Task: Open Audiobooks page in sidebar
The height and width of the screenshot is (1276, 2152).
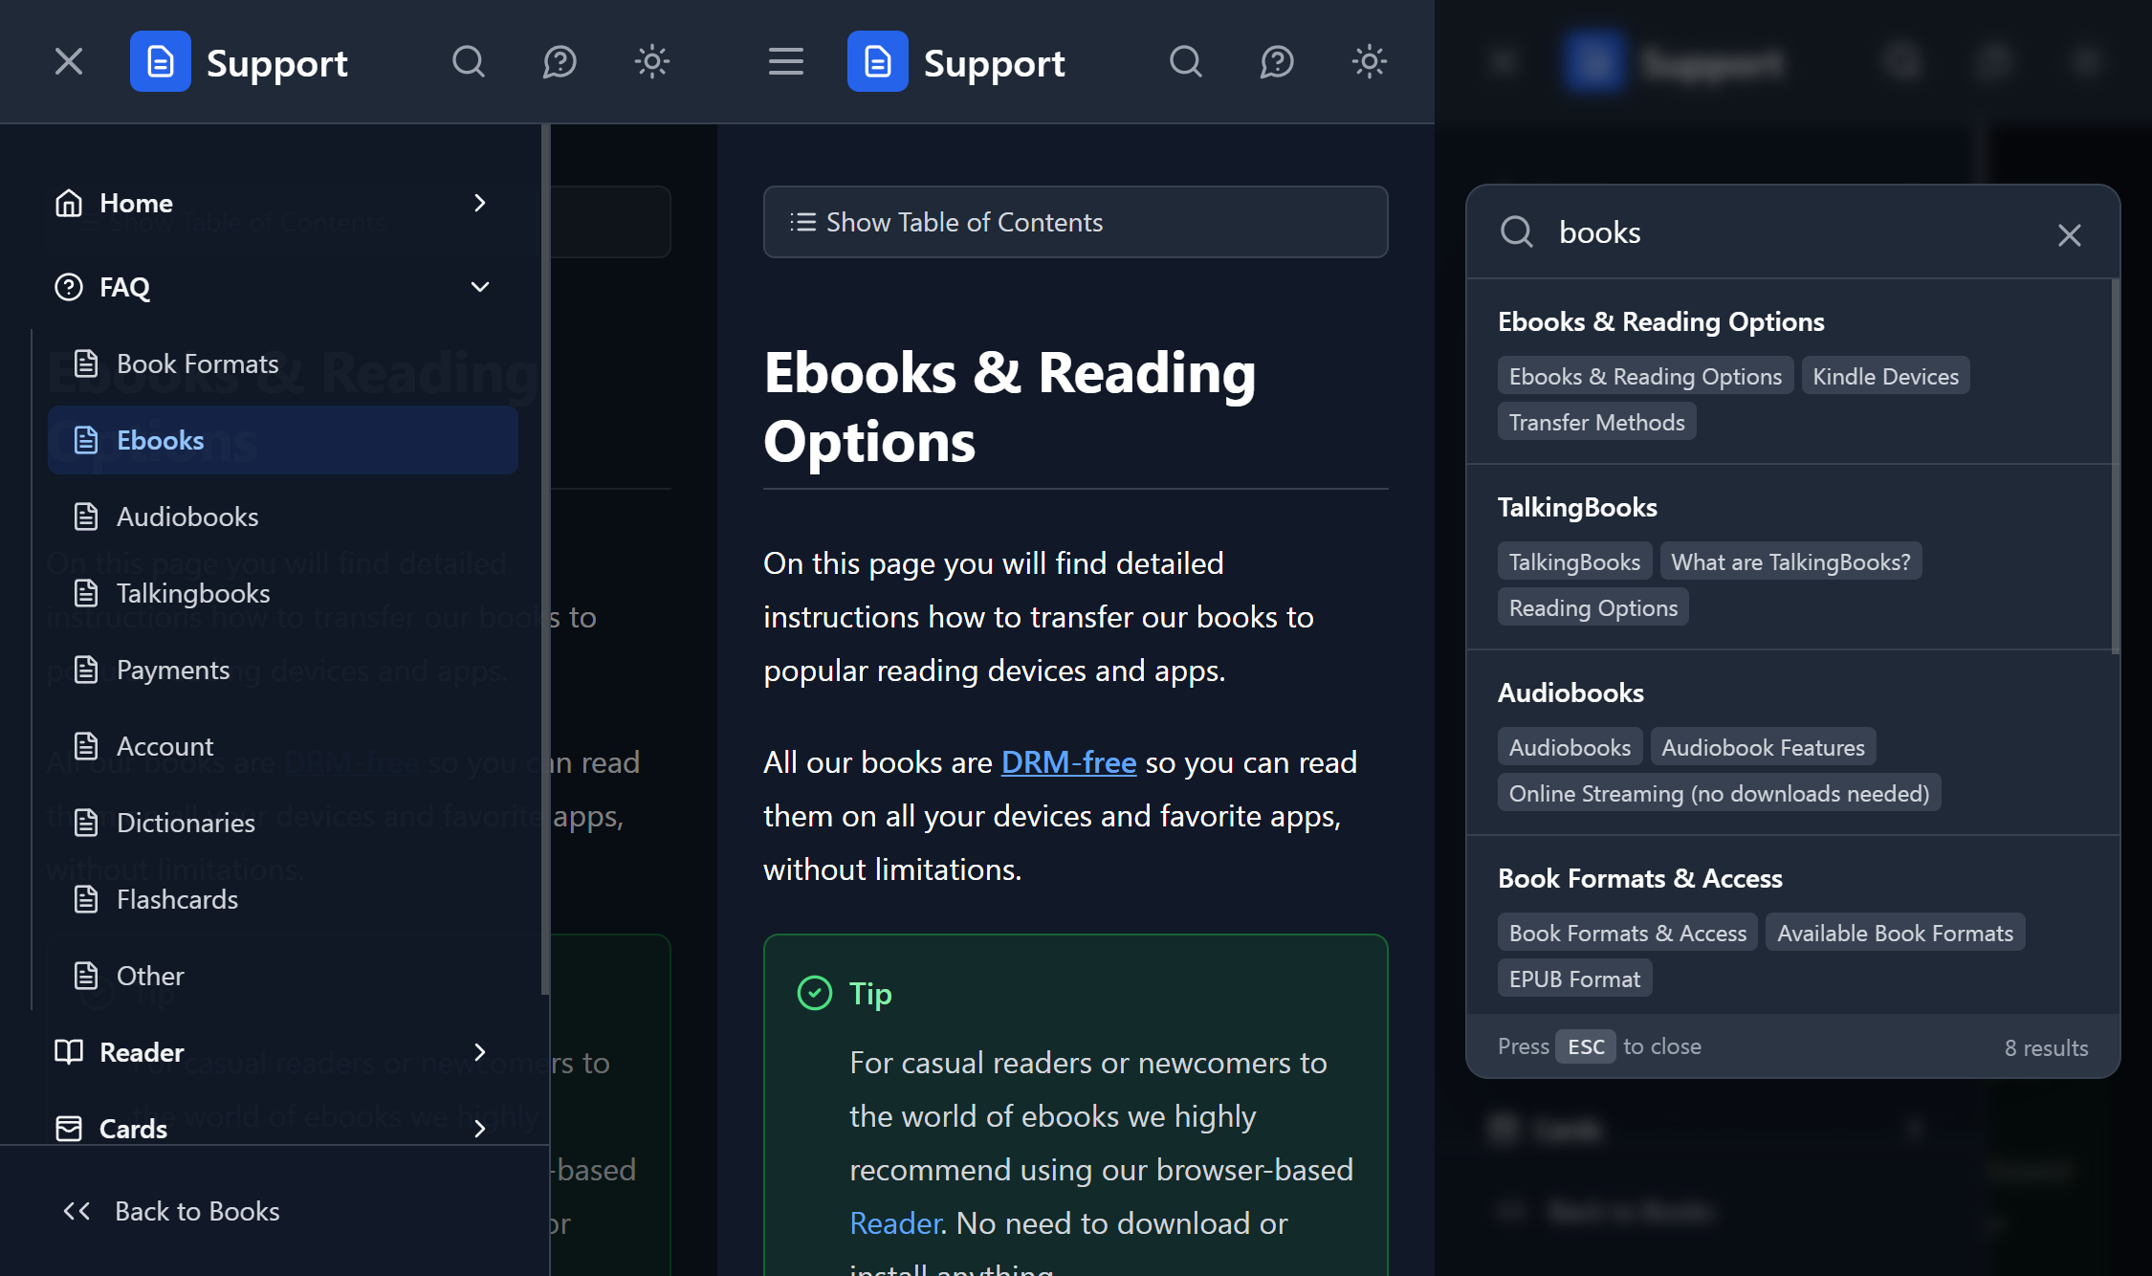Action: [x=187, y=517]
